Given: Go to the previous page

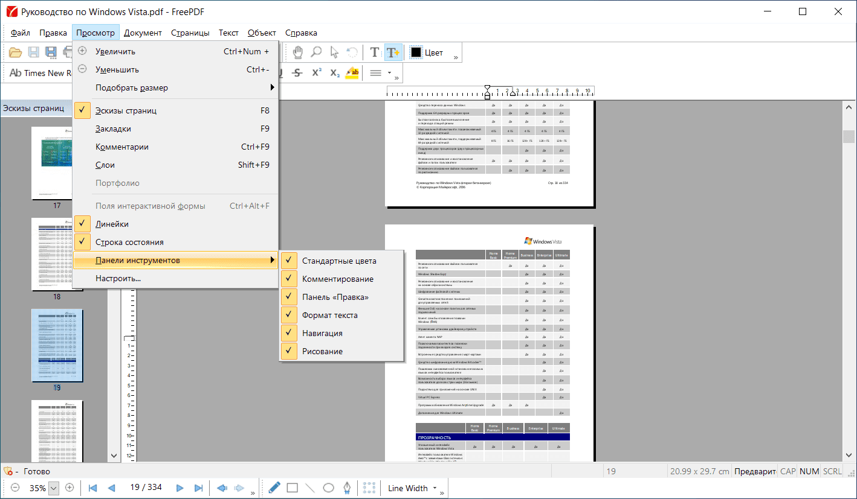Looking at the screenshot, I should (111, 488).
